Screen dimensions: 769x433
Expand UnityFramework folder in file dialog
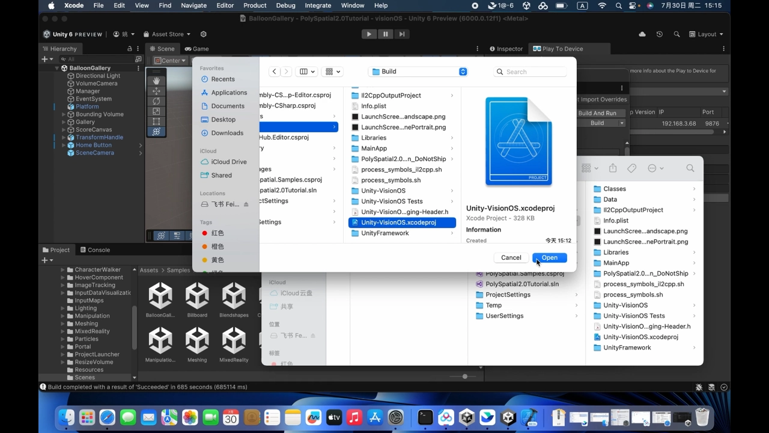[x=452, y=233]
